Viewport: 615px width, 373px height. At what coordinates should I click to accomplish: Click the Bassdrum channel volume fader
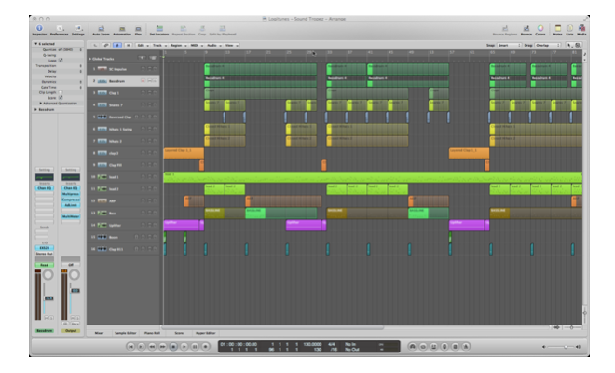(x=48, y=298)
